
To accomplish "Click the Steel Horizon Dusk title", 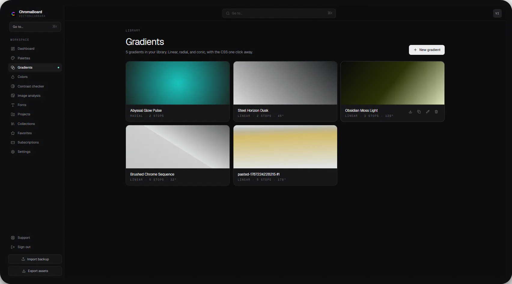I will pyautogui.click(x=253, y=111).
